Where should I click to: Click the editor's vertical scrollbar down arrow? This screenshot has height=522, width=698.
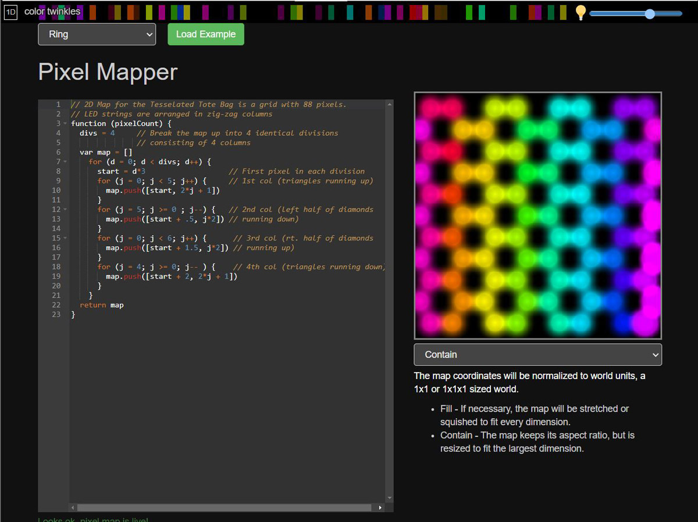389,498
